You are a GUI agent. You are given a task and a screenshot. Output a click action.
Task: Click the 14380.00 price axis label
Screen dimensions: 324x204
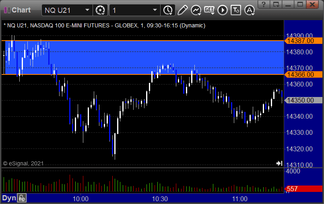click(x=299, y=52)
